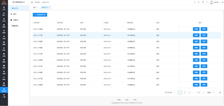Edit the 2025.3.31晚餐 plan row
This screenshot has width=224, height=106.
pos(196,29)
